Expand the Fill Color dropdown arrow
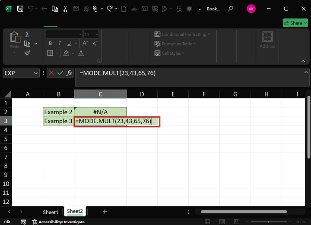The width and height of the screenshot is (311, 225). 73,53
